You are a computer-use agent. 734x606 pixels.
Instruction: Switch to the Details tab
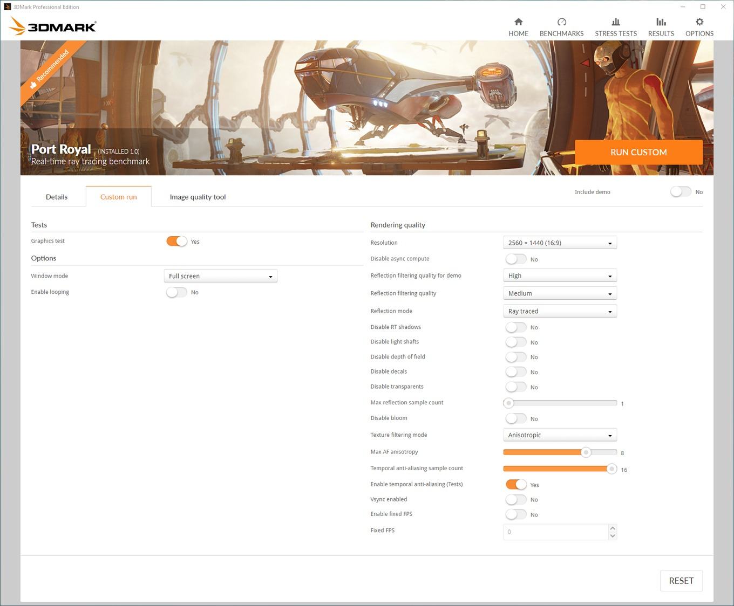(x=57, y=197)
